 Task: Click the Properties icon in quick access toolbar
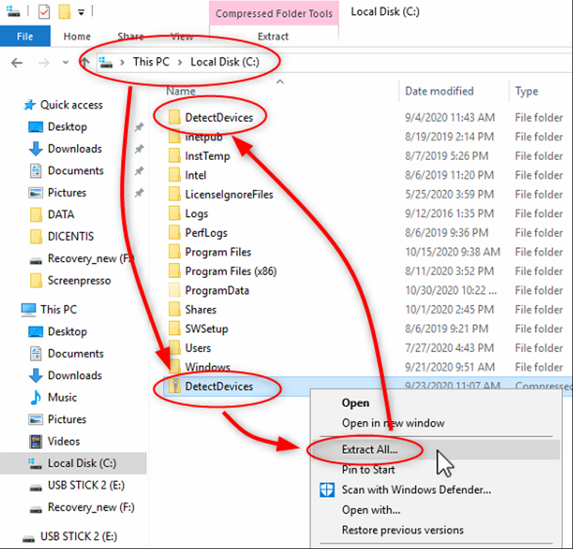click(44, 12)
